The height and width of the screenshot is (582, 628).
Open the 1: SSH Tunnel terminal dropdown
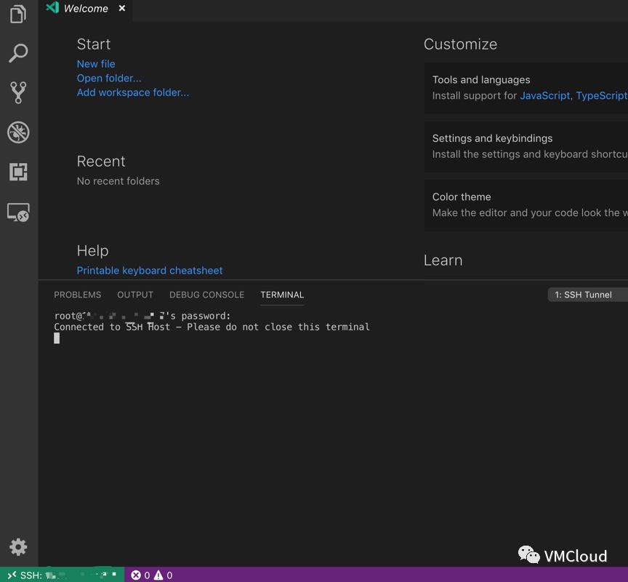[587, 295]
